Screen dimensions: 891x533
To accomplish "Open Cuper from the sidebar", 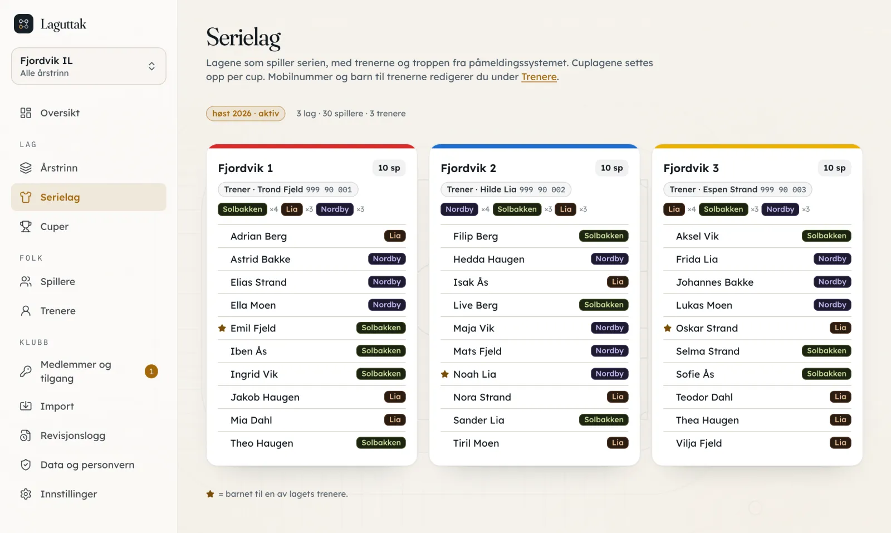I will click(89, 227).
